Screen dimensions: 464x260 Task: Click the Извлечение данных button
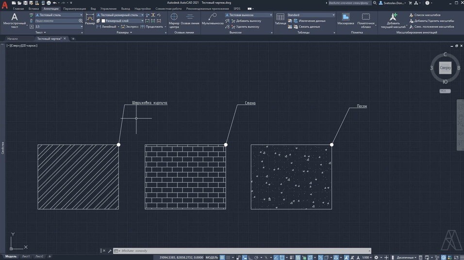click(x=310, y=21)
